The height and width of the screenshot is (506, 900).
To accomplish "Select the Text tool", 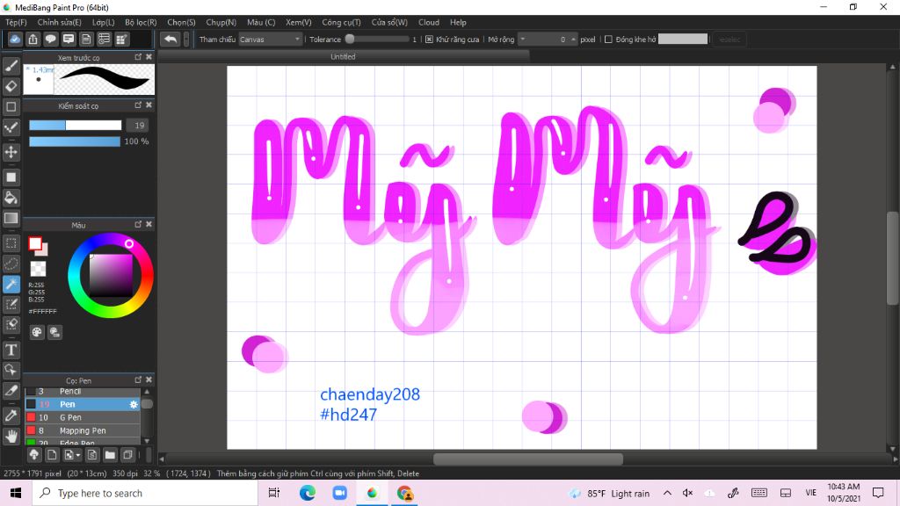I will click(11, 350).
